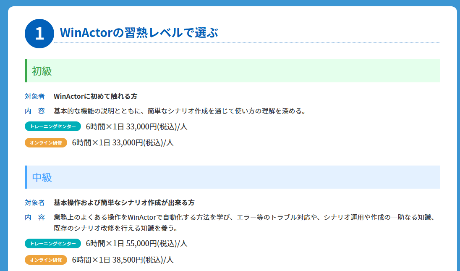Screen dimensions: 460x271
Task: Click the 初級 オンライン研修 price 33,000円
Action: pos(123,142)
